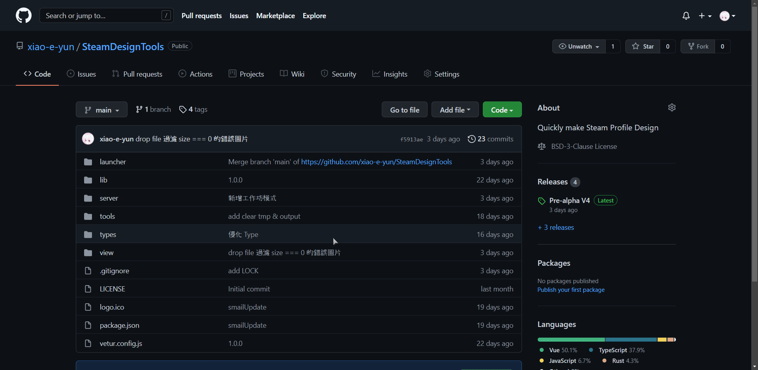758x370 pixels.
Task: Open Marketplace in top navigation
Action: click(276, 16)
